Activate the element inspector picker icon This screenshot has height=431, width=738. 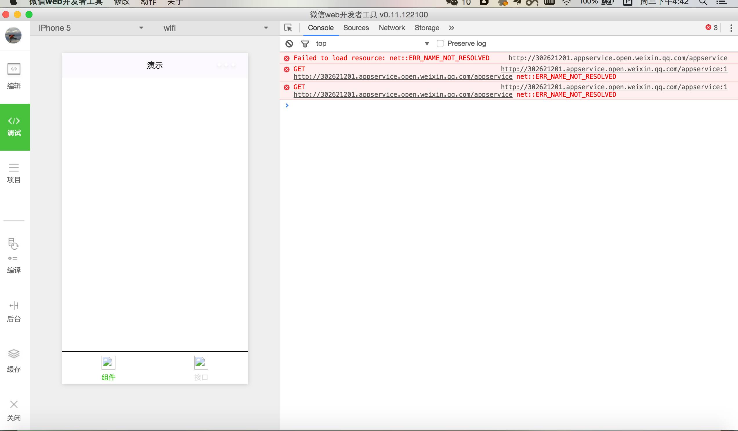tap(288, 28)
